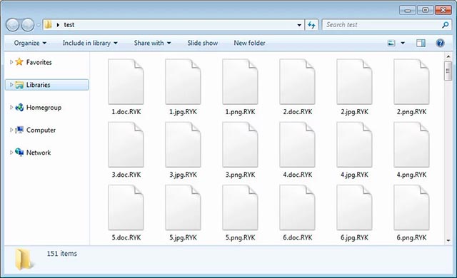Toggle the preview pane

[421, 43]
